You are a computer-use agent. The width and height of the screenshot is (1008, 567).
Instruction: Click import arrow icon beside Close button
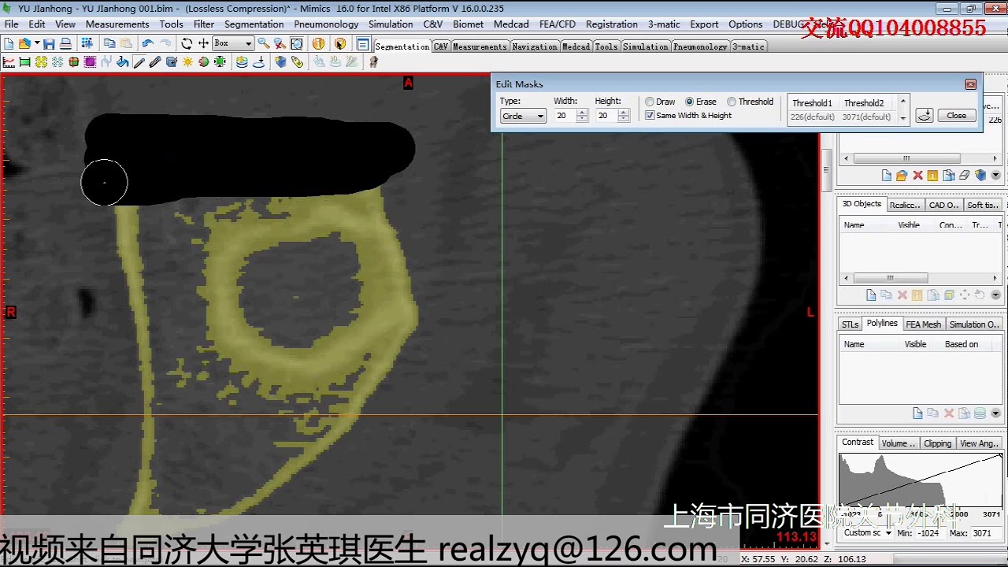coord(925,115)
